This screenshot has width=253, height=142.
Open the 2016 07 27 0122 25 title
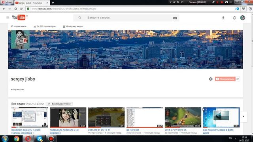tap(176, 130)
